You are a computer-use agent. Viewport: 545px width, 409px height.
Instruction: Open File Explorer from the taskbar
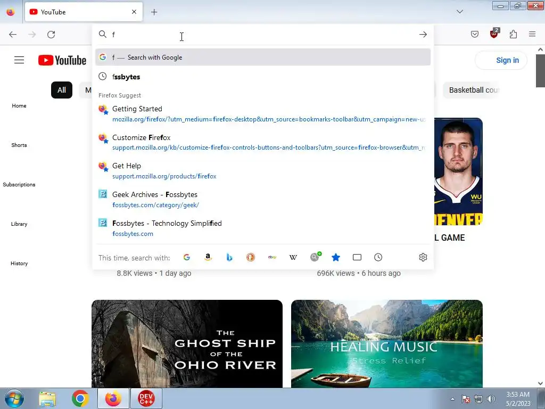[x=47, y=398]
